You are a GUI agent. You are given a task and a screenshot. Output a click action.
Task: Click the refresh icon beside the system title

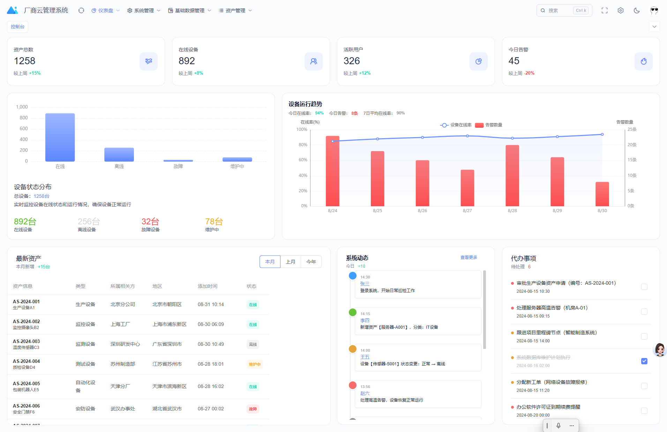(81, 10)
